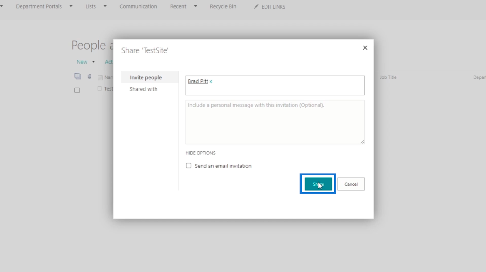Screen dimensions: 486x272
Task: Grab the message box resize handle
Action: click(x=362, y=142)
